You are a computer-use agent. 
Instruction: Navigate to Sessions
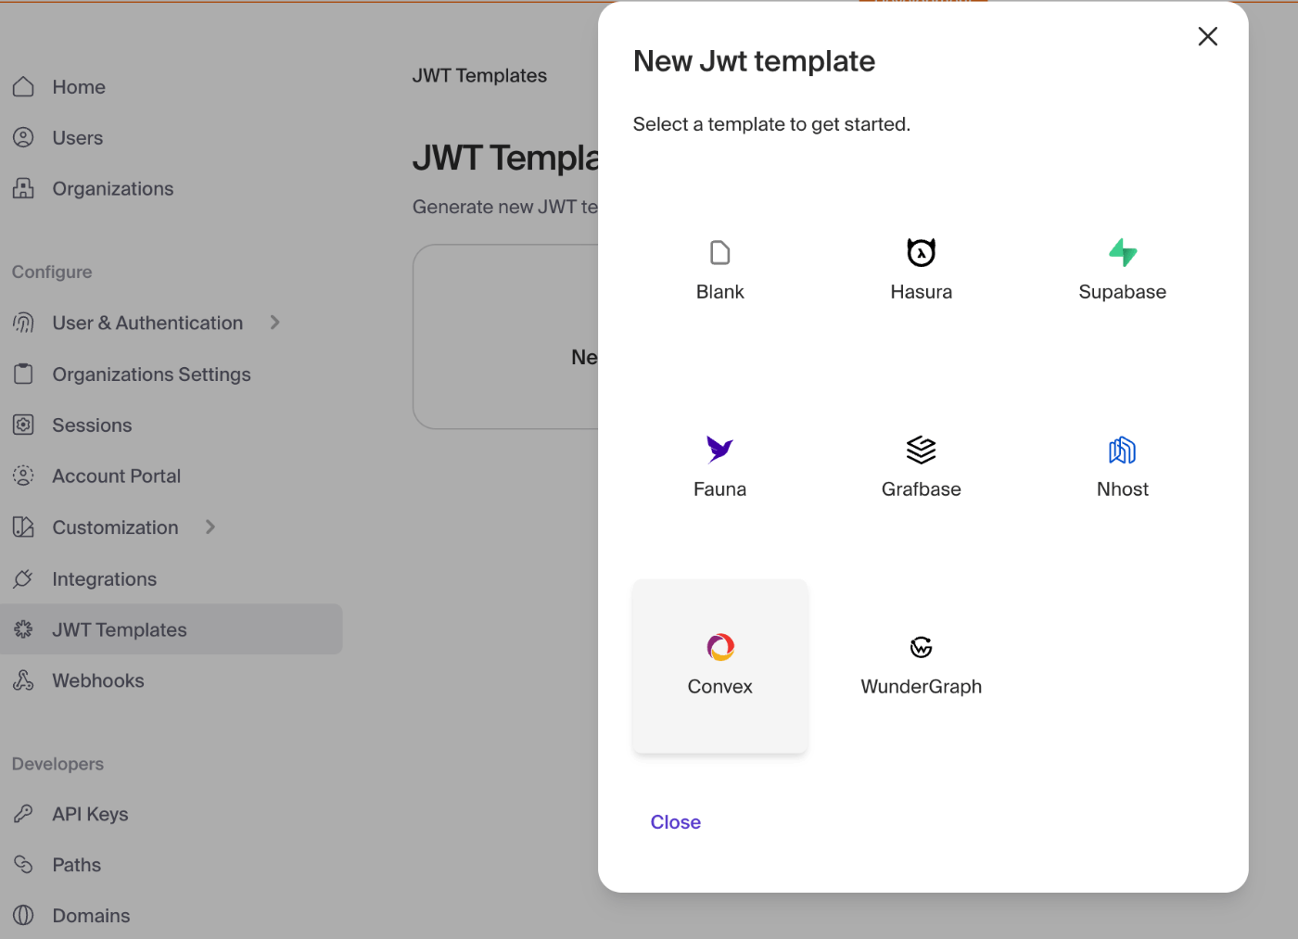coord(92,425)
